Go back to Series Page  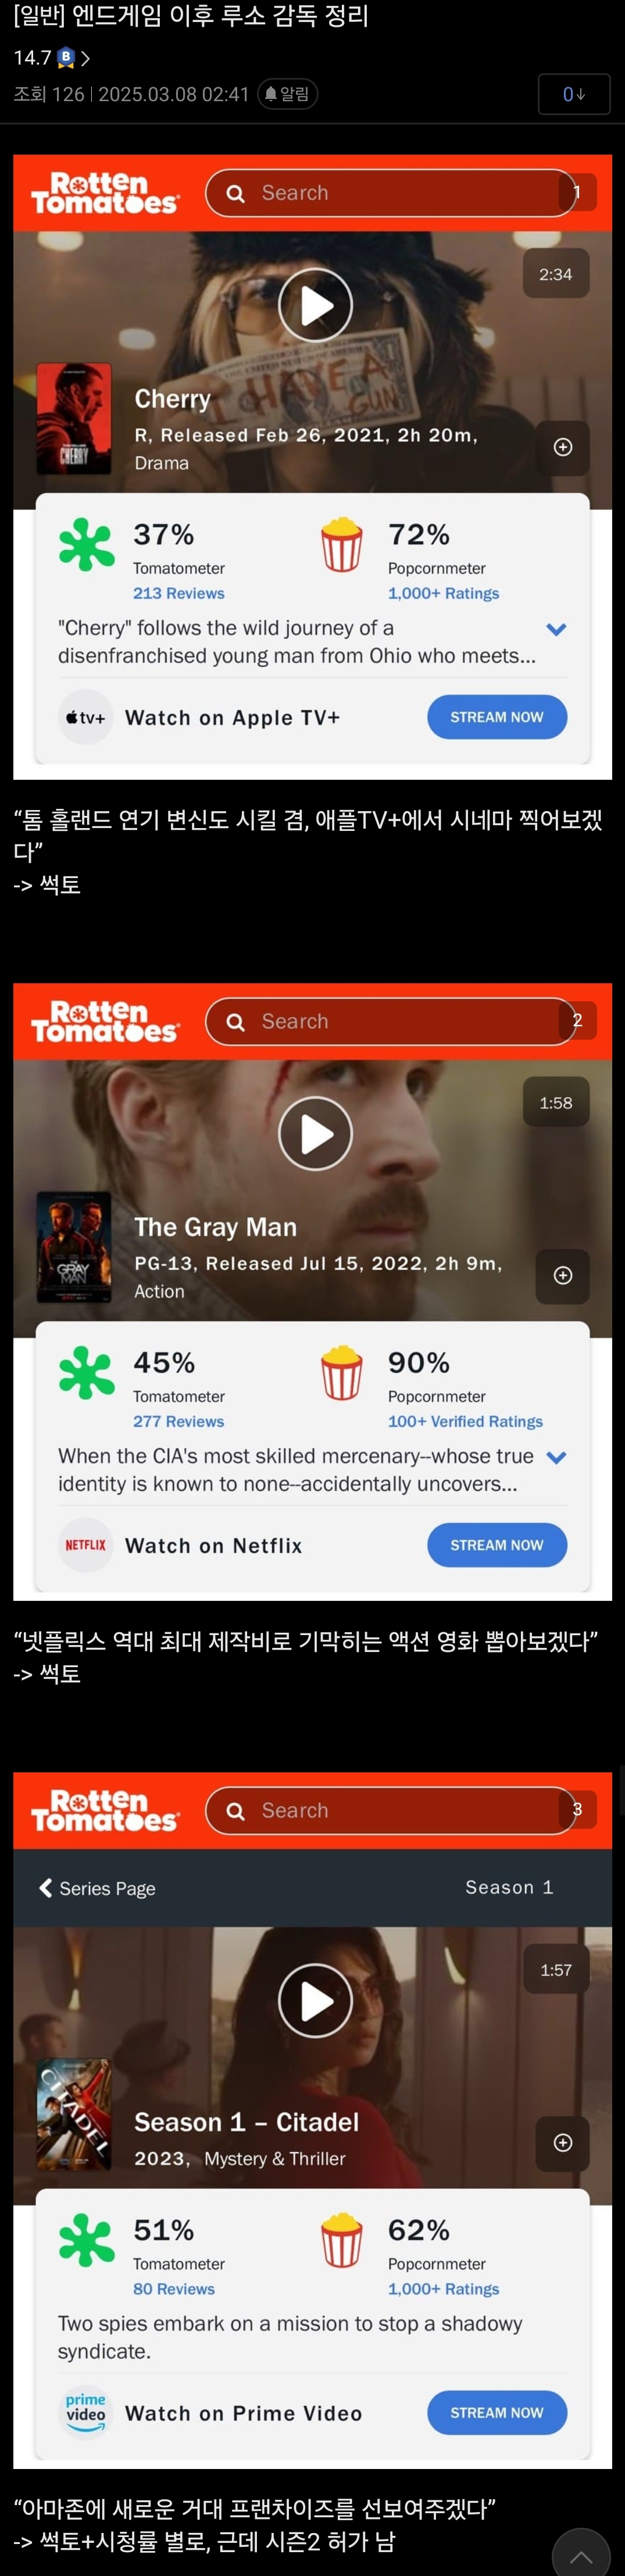click(x=97, y=1888)
